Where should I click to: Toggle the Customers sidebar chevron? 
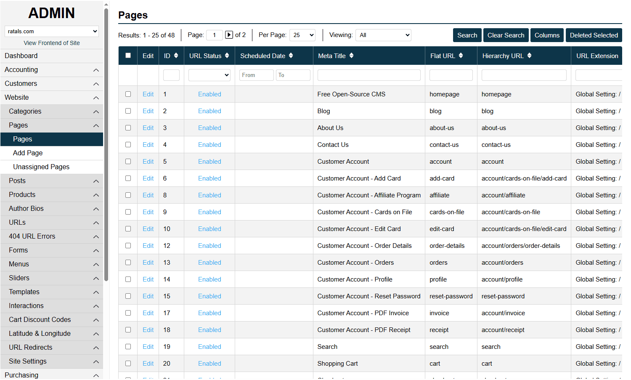(x=96, y=84)
